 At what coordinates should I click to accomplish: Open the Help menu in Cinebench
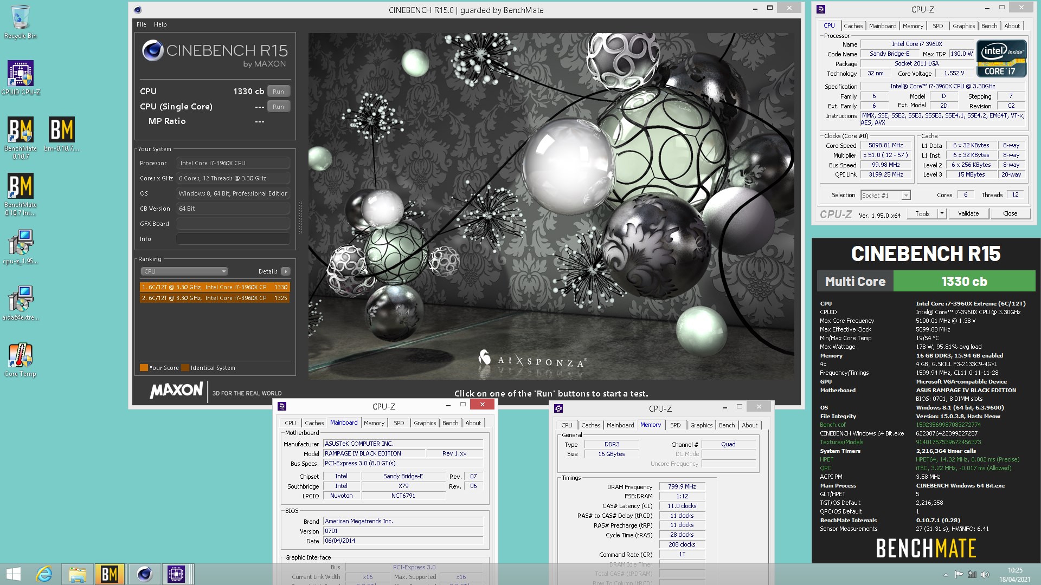pyautogui.click(x=160, y=24)
